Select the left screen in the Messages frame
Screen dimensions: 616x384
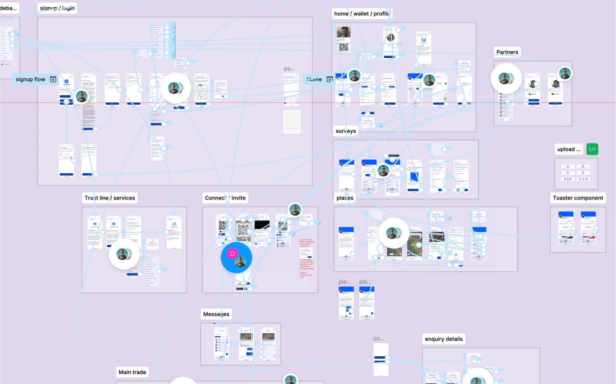(x=221, y=345)
